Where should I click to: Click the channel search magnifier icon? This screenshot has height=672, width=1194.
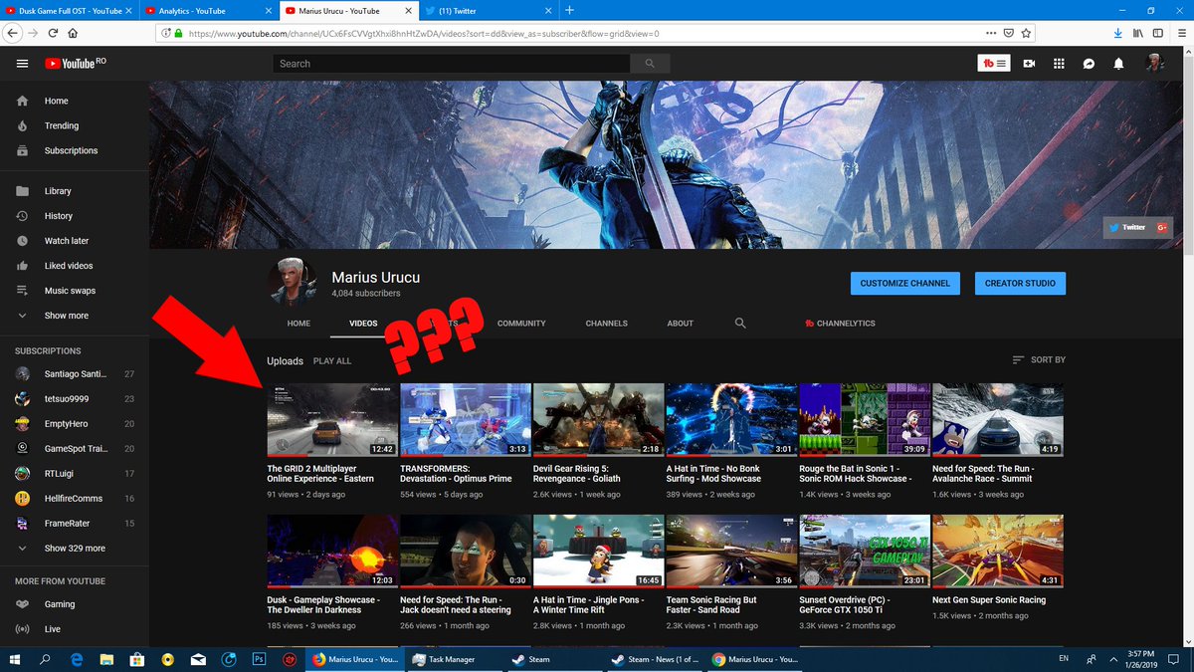tap(740, 324)
